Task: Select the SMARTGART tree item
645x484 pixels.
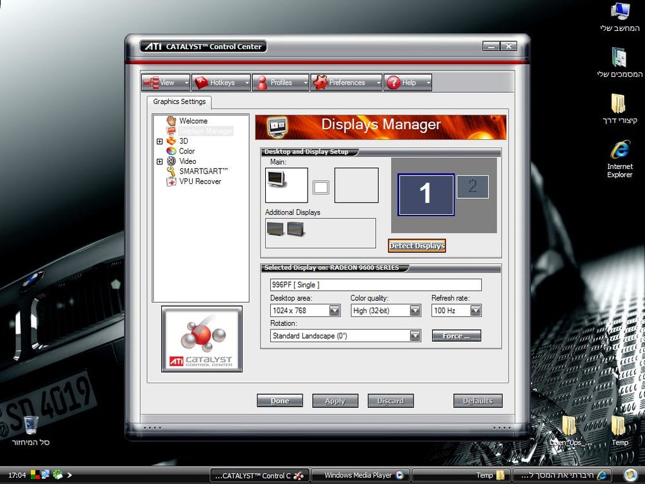Action: [203, 171]
